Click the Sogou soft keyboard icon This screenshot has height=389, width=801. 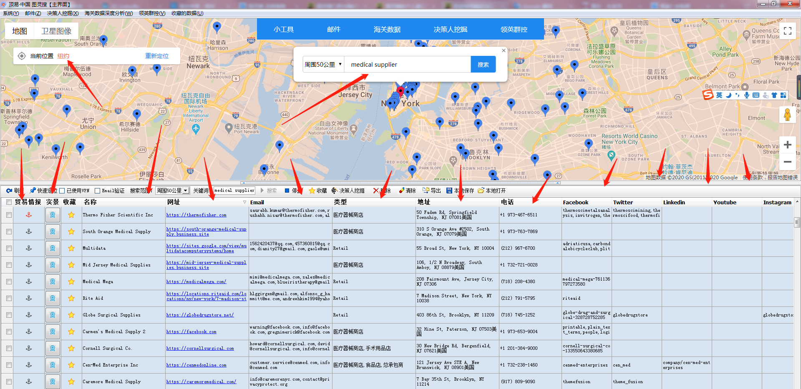click(x=756, y=95)
